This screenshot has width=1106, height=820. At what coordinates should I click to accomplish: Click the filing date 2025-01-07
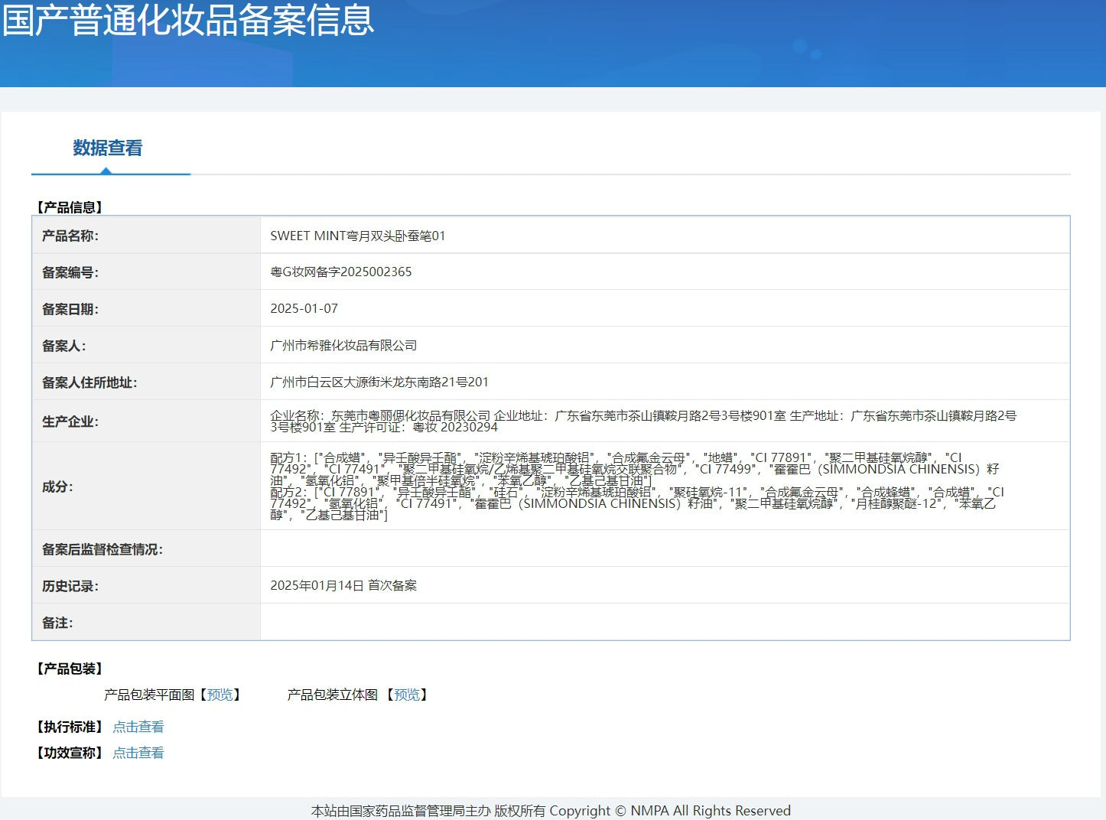[304, 308]
